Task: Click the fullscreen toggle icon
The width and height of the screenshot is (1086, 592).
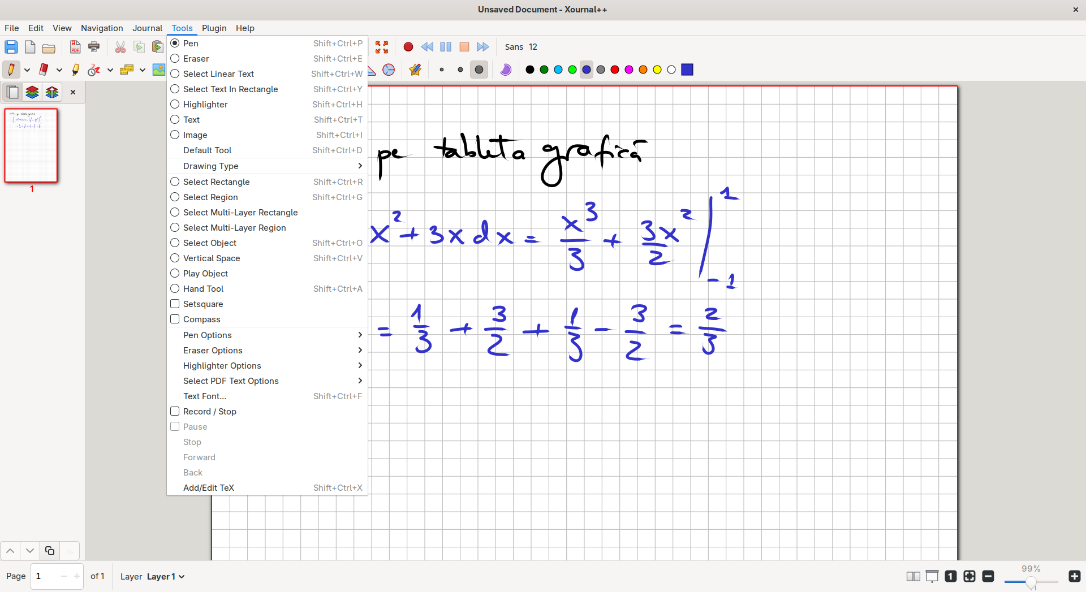Action: [x=382, y=47]
